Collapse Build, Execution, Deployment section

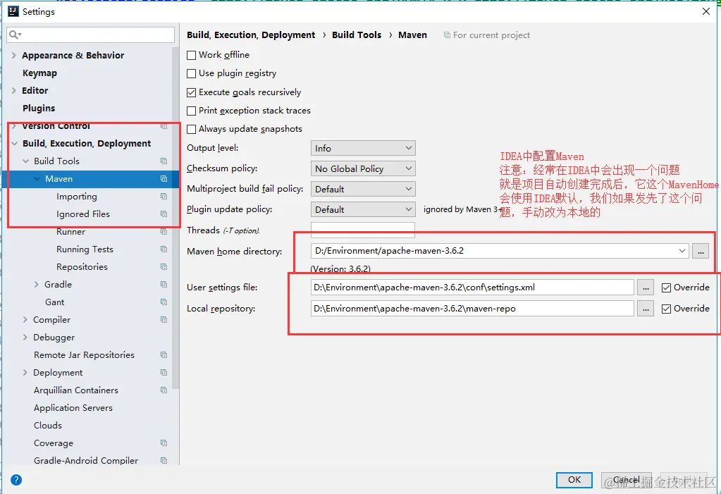[x=14, y=144]
